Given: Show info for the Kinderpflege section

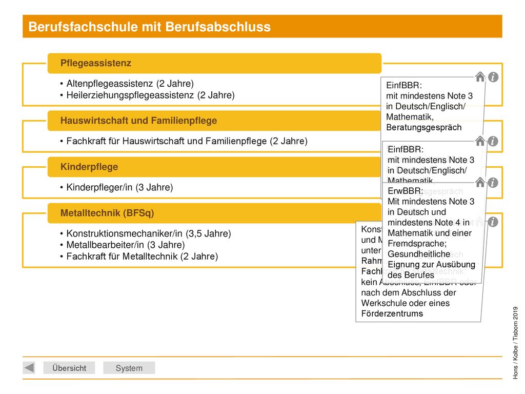Looking at the screenshot, I should click(x=493, y=183).
